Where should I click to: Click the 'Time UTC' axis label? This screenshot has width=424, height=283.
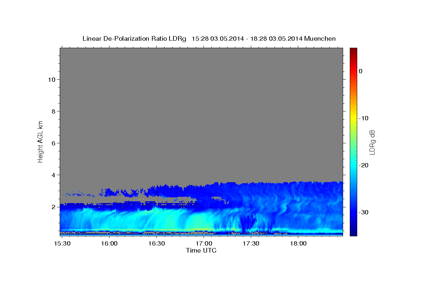(x=201, y=250)
